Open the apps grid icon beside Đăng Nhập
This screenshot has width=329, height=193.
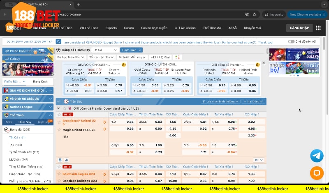point(318,28)
